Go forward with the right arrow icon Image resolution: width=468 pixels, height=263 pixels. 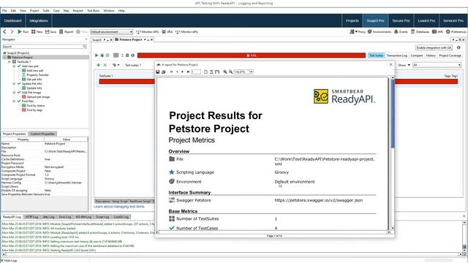tap(12, 31)
